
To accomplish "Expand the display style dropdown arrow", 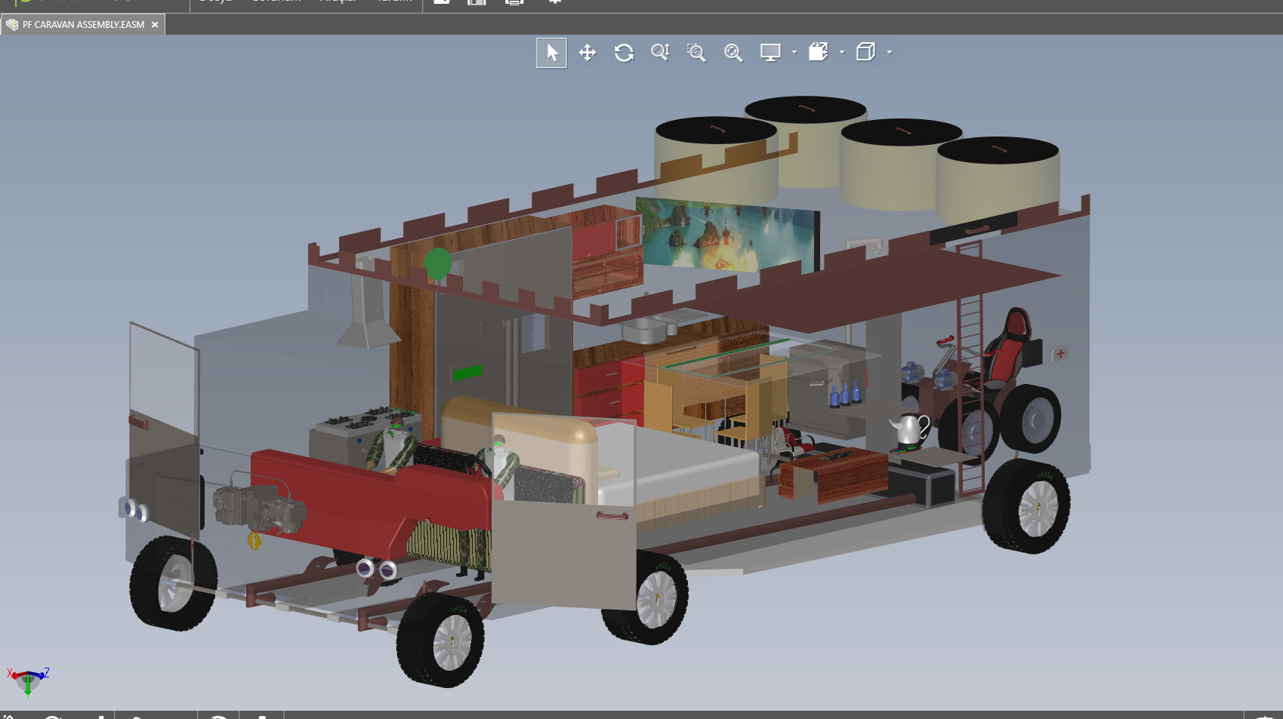I will click(890, 52).
